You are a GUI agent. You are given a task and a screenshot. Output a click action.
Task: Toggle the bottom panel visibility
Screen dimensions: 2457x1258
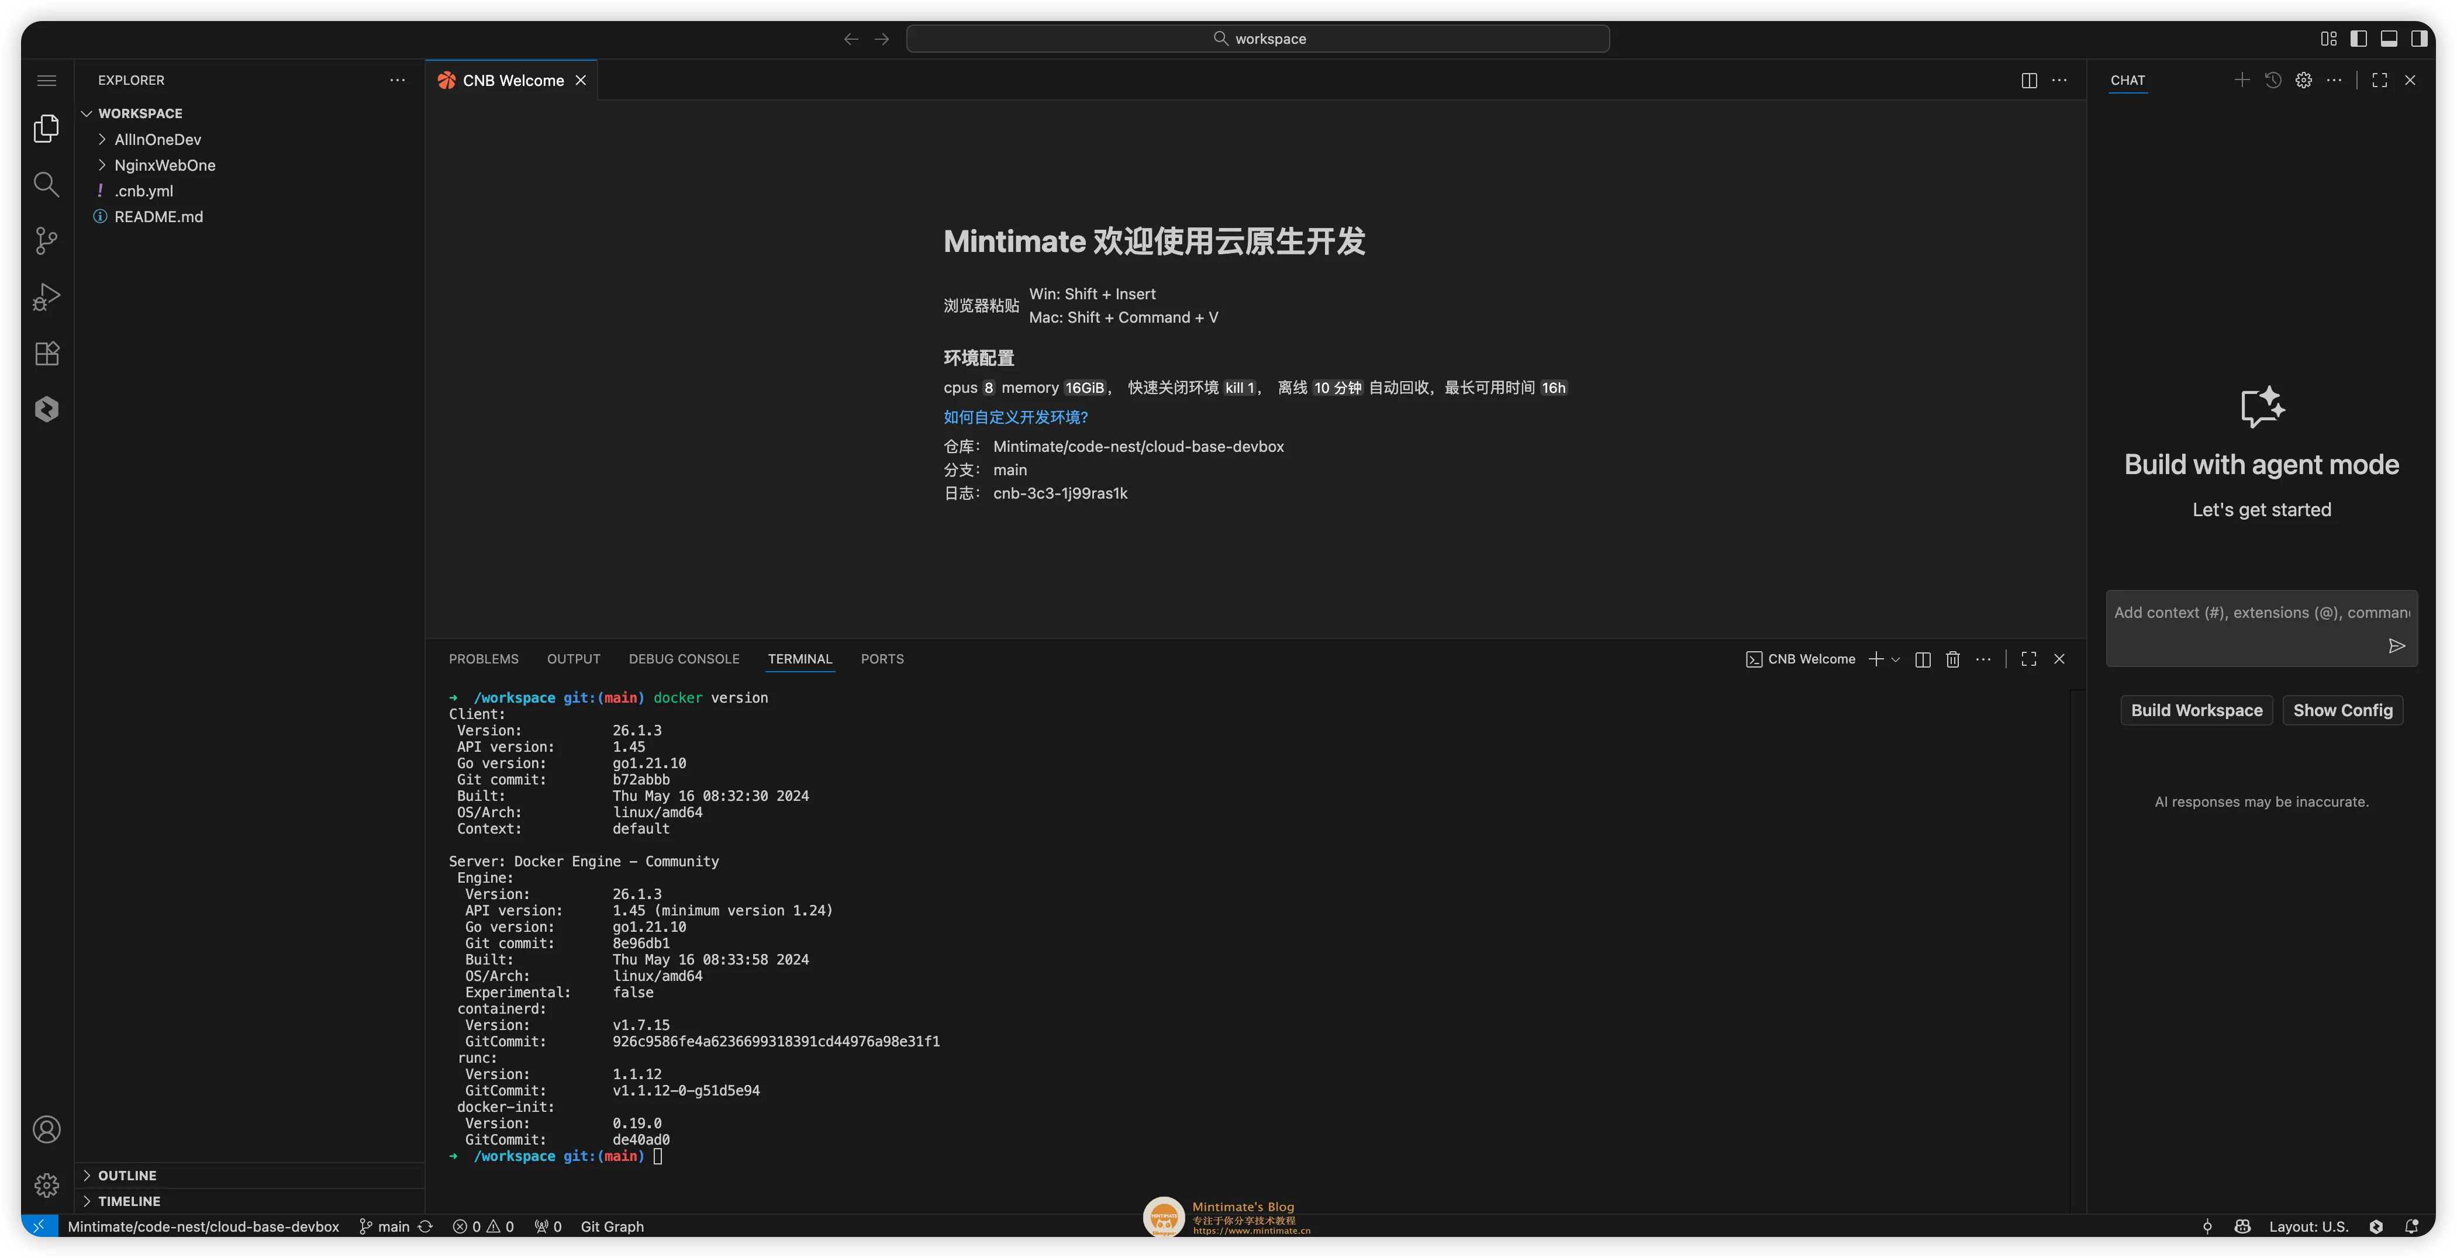tap(2389, 38)
